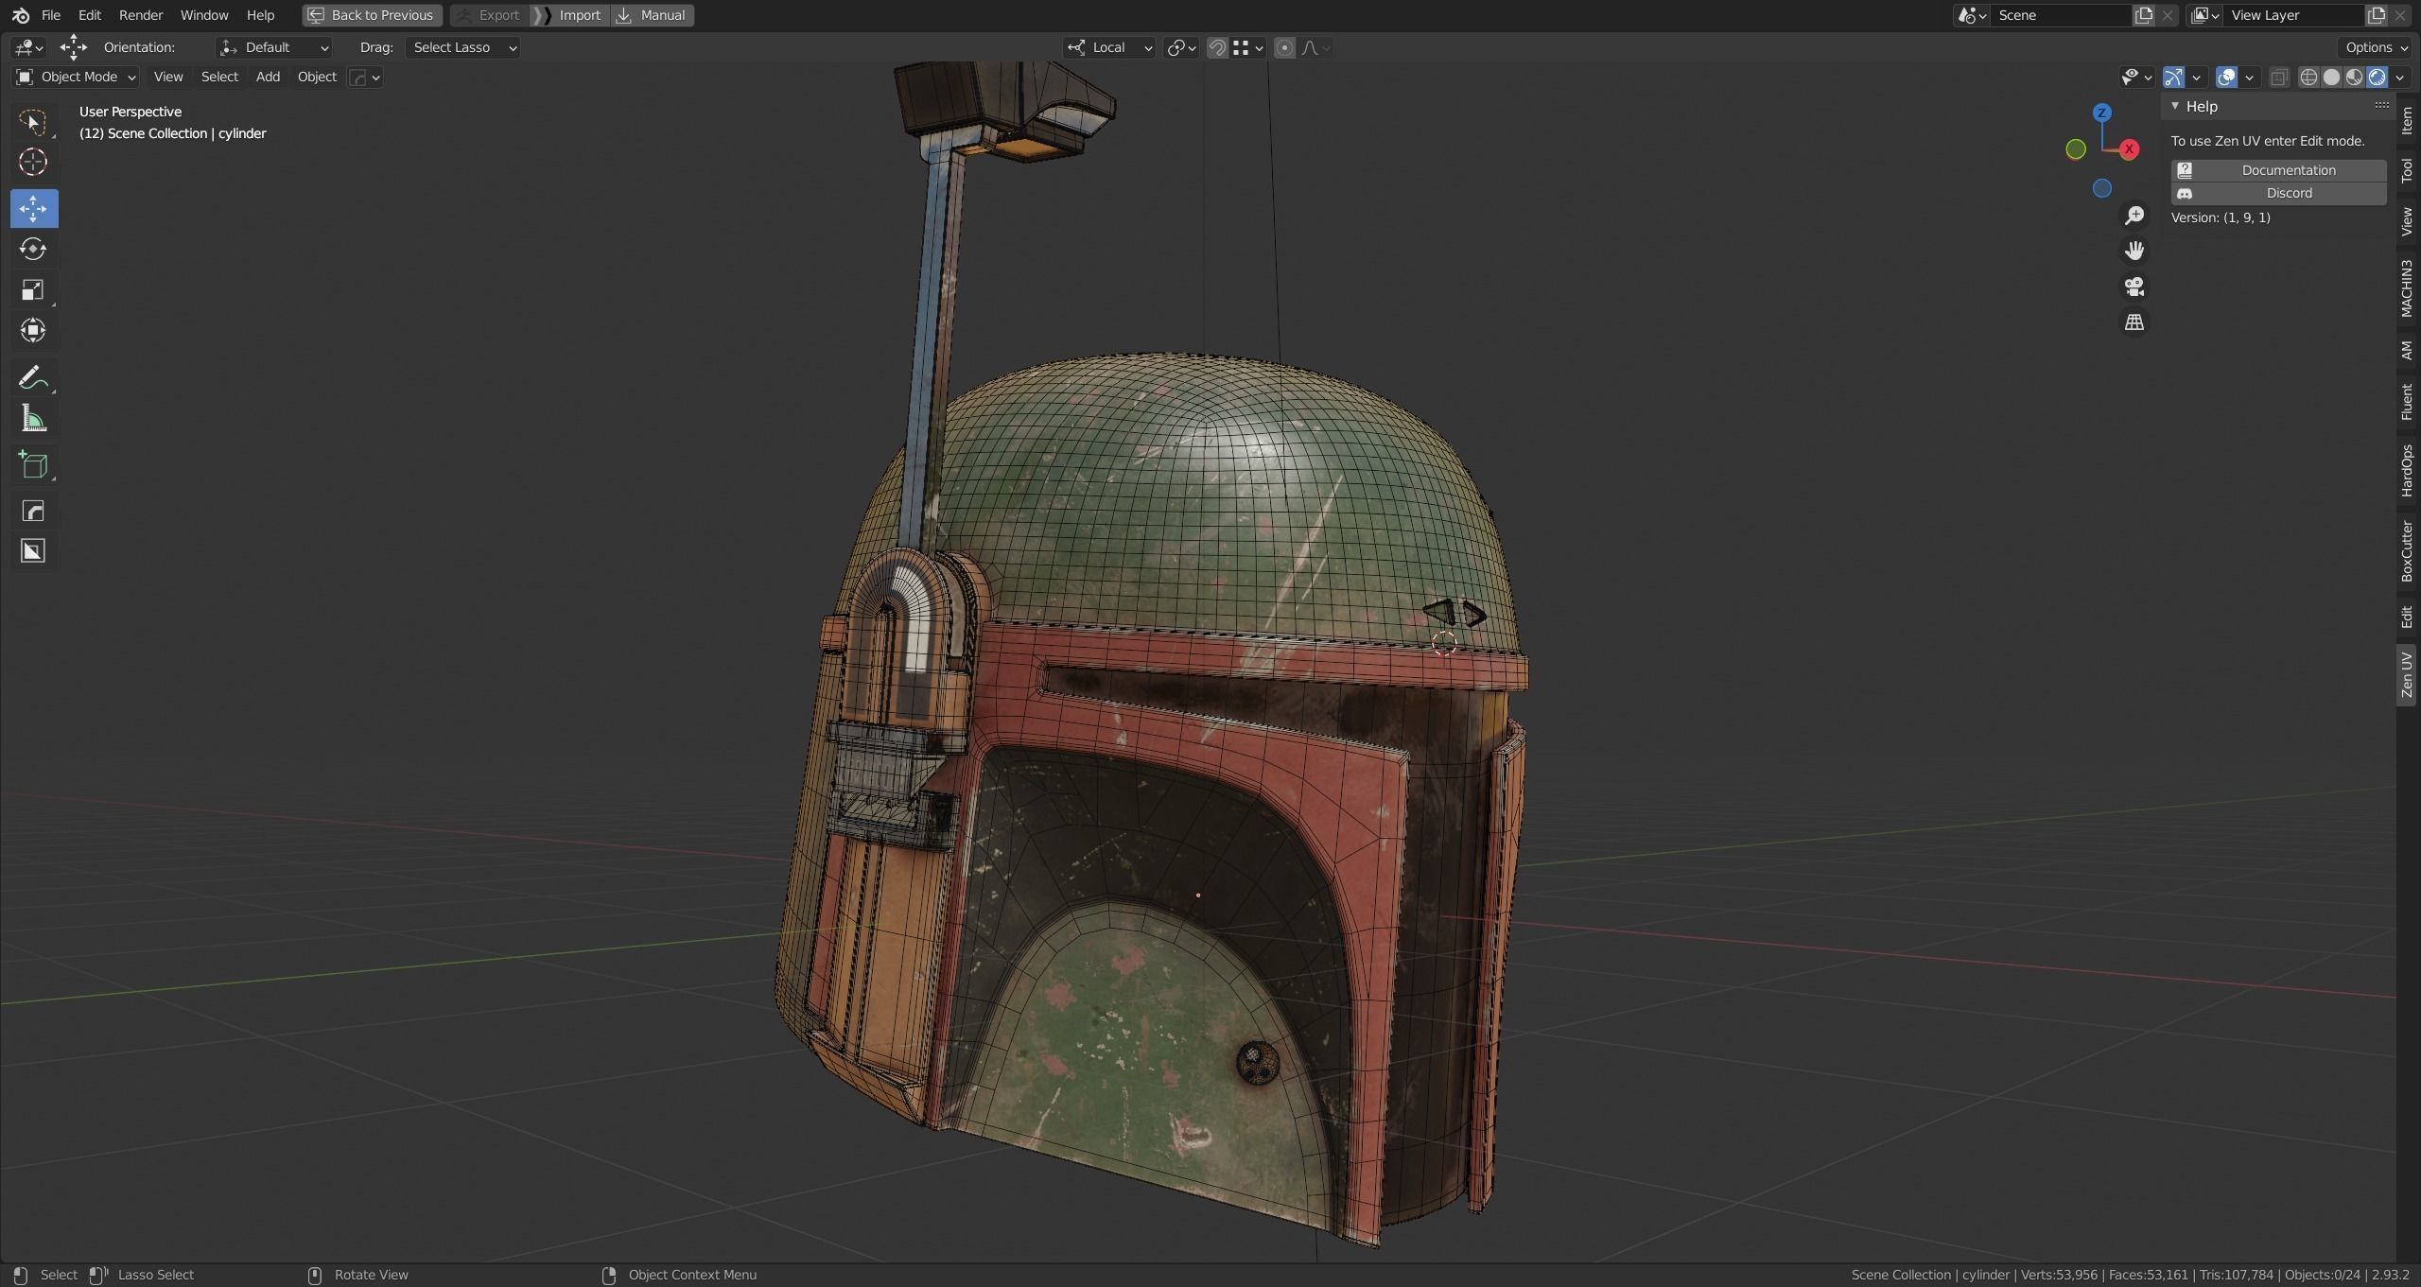
Task: Collapse the Help panel triangle
Action: click(x=2175, y=106)
